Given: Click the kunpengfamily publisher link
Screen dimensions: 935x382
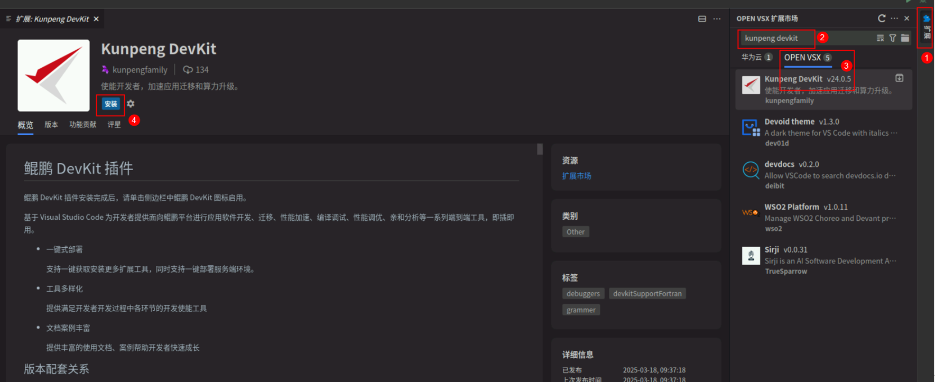Looking at the screenshot, I should pyautogui.click(x=140, y=70).
